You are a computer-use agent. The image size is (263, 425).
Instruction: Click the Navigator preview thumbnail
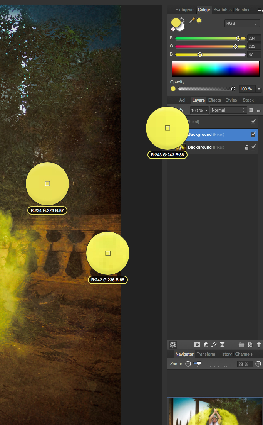point(215,411)
